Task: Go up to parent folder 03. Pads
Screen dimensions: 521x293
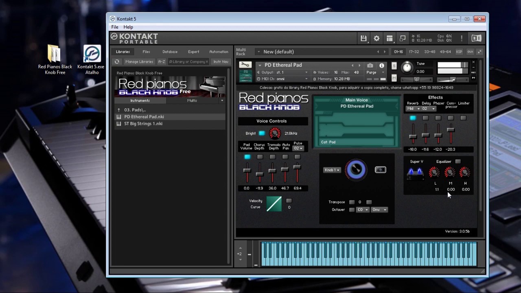Action: [169, 110]
